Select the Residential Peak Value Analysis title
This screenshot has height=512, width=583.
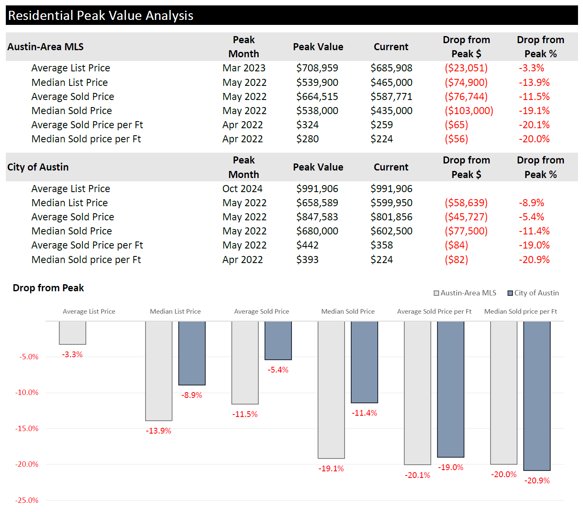pos(101,16)
